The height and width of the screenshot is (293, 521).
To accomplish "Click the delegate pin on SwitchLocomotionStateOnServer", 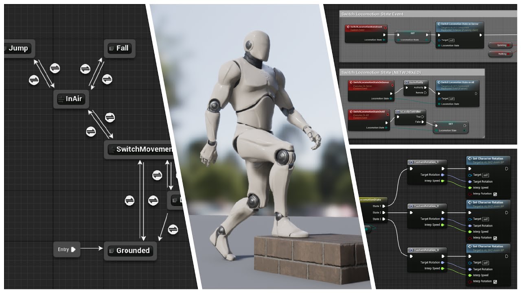I will click(392, 85).
